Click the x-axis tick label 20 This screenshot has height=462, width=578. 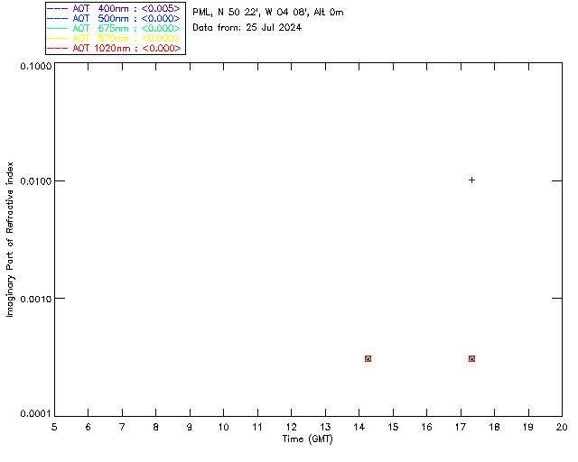click(562, 428)
